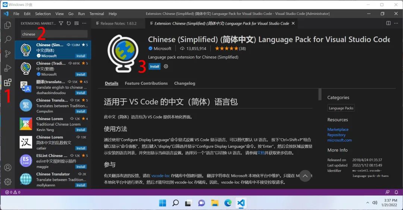Screen dimensions: 403x210
Task: Open the Source Control view
Action: pyautogui.click(x=8, y=54)
